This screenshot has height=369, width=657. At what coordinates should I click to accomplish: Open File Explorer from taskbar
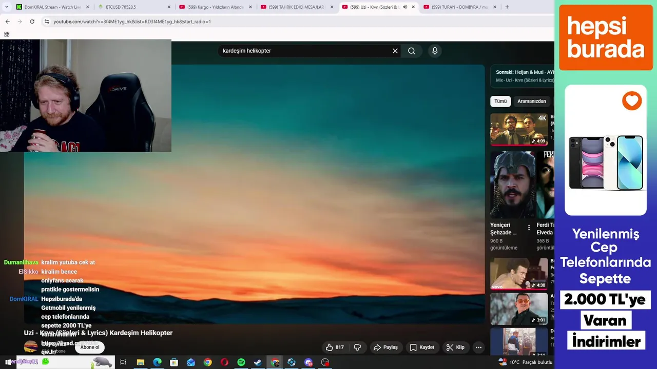(140, 362)
